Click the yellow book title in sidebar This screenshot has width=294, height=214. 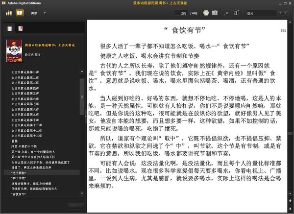pos(49,45)
